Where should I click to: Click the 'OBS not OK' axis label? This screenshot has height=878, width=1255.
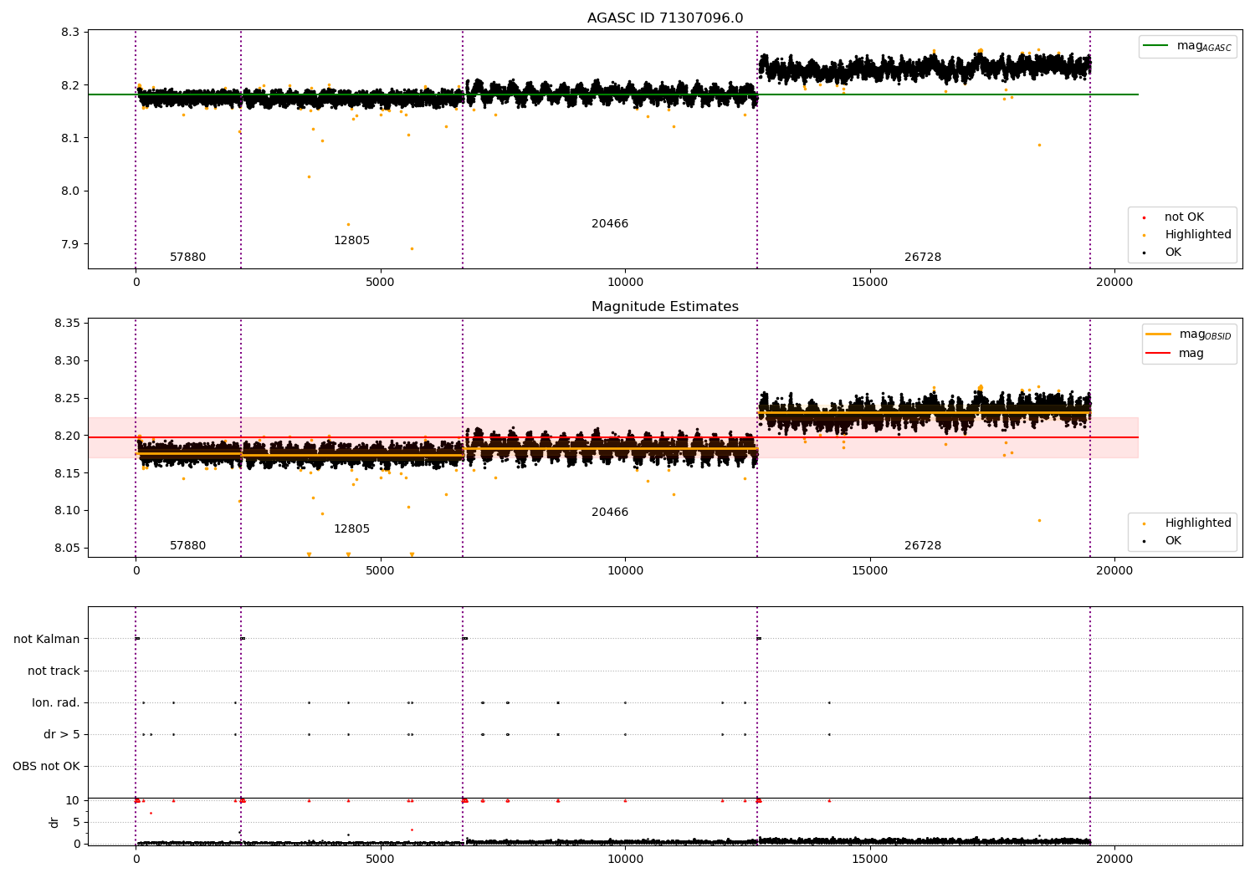tap(47, 766)
